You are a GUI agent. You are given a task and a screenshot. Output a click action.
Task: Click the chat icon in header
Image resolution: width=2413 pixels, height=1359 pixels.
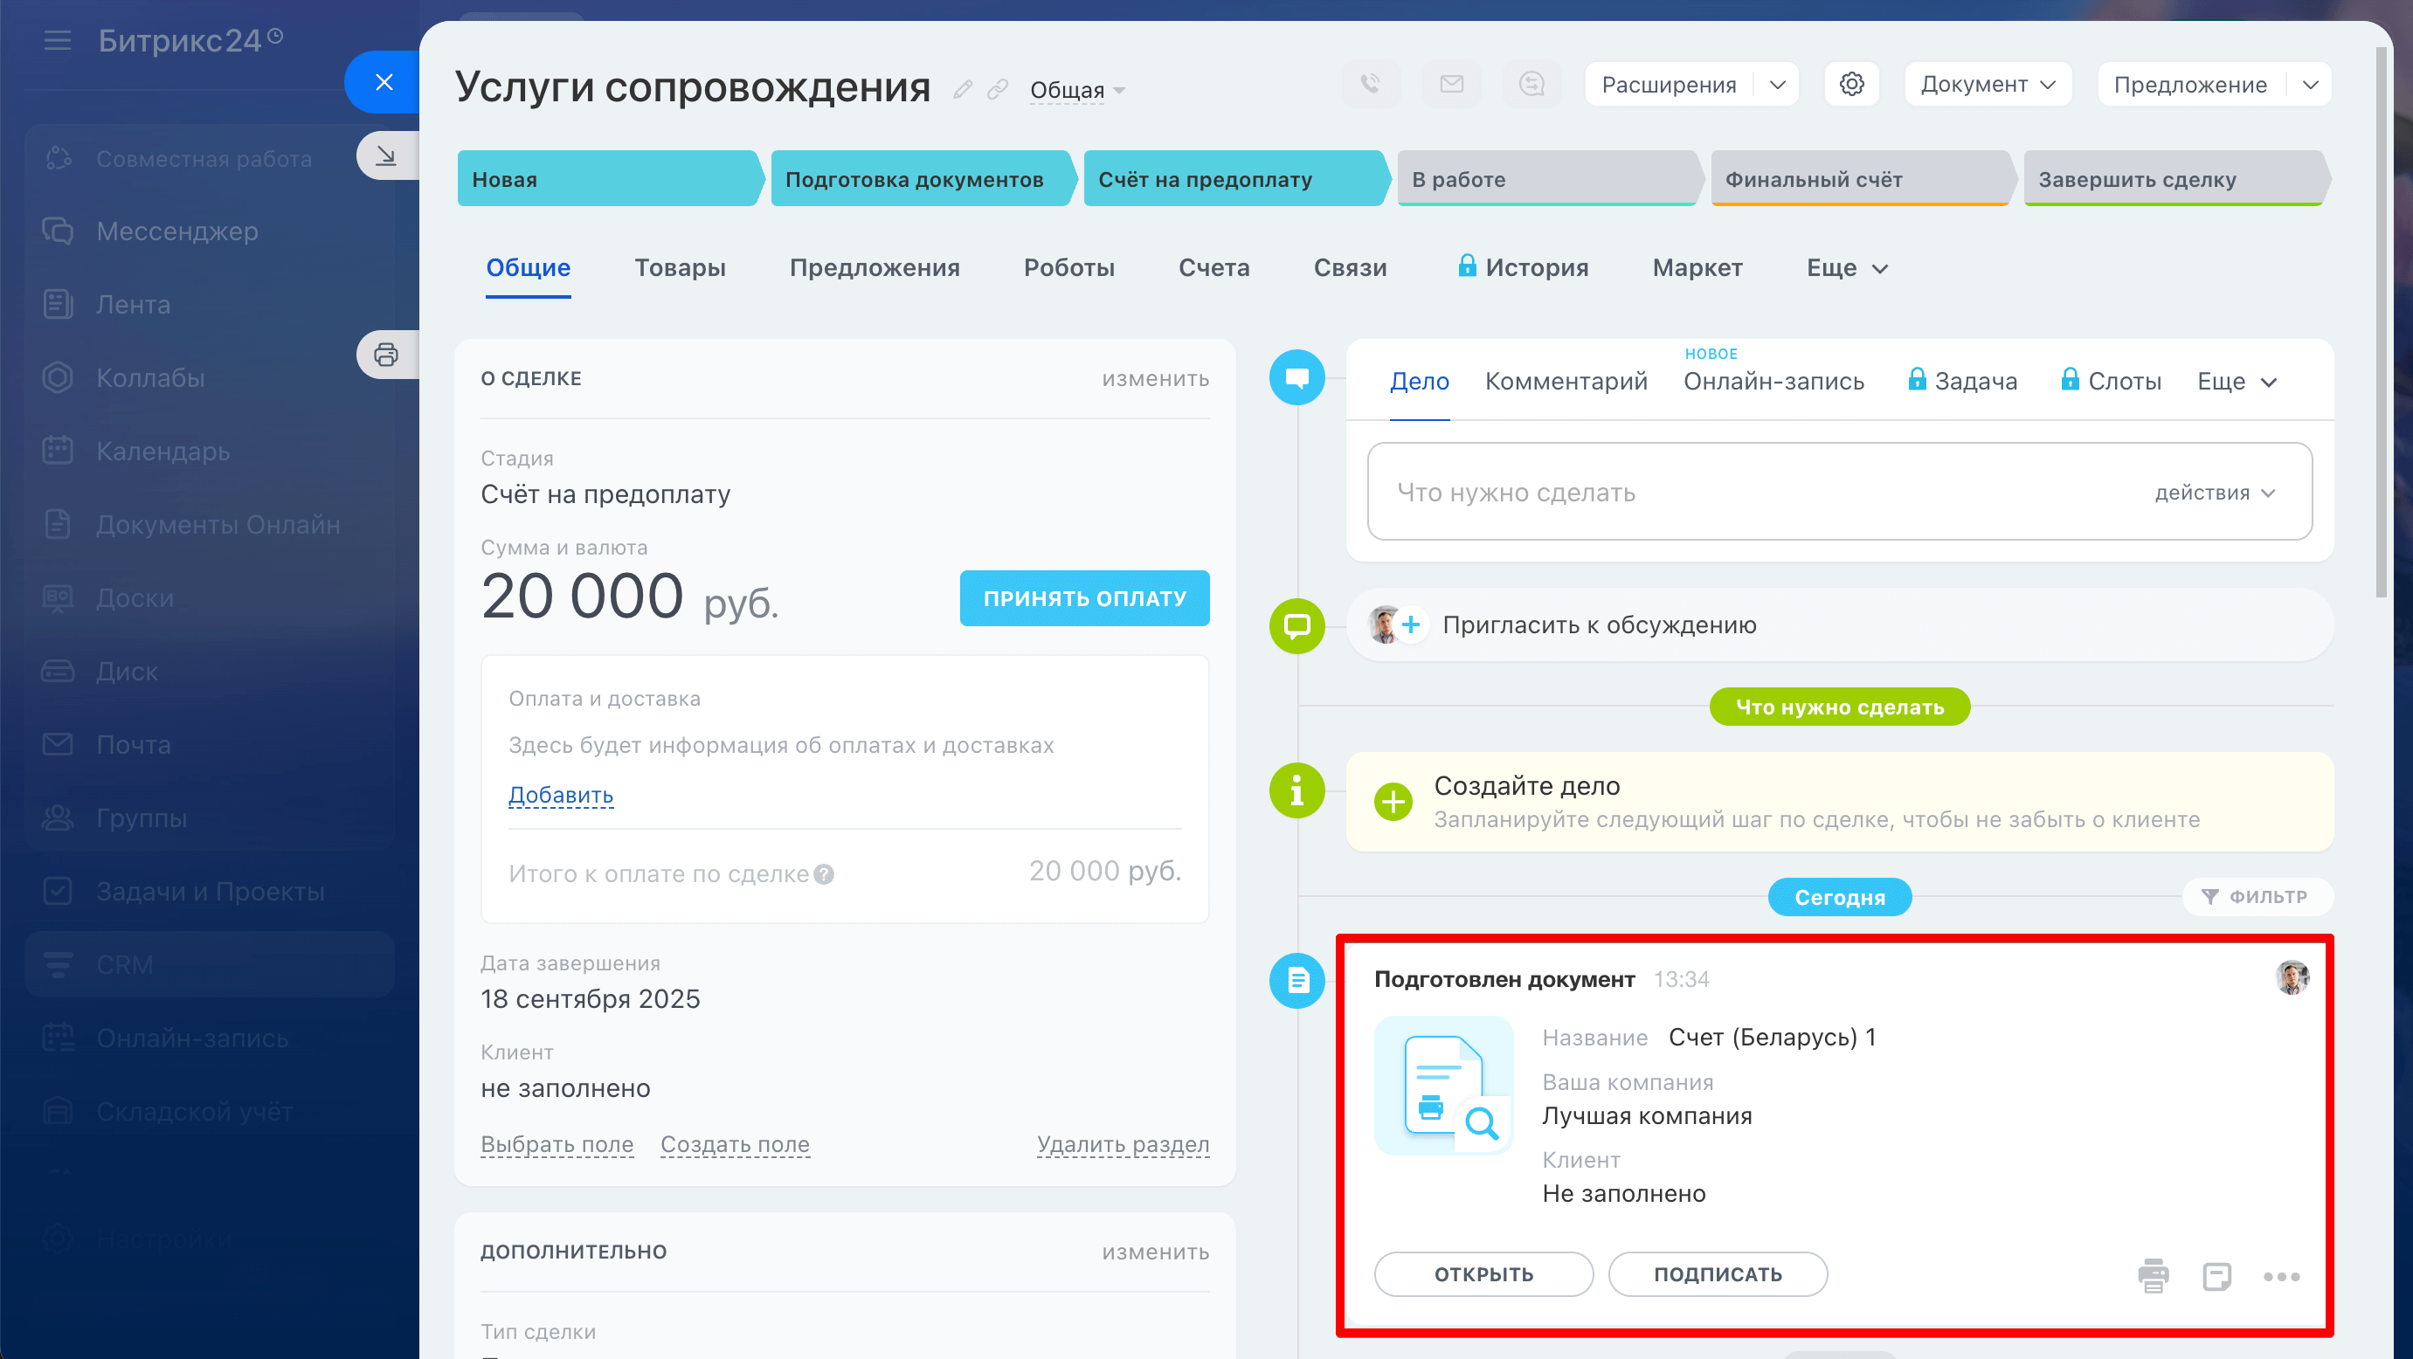tap(1531, 85)
